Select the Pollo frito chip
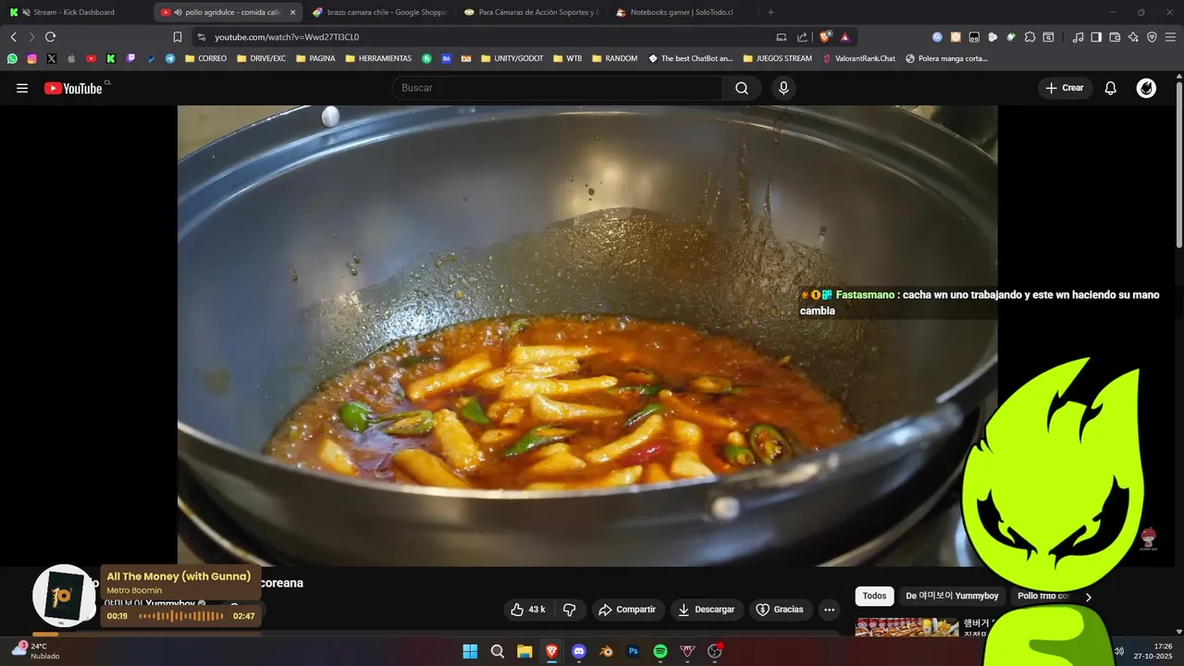The height and width of the screenshot is (666, 1184). (x=1042, y=596)
